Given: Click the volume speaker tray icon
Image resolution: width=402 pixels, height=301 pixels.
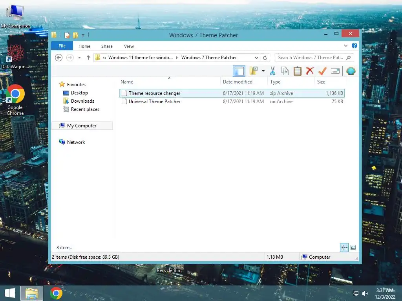Looking at the screenshot, I should 365,293.
